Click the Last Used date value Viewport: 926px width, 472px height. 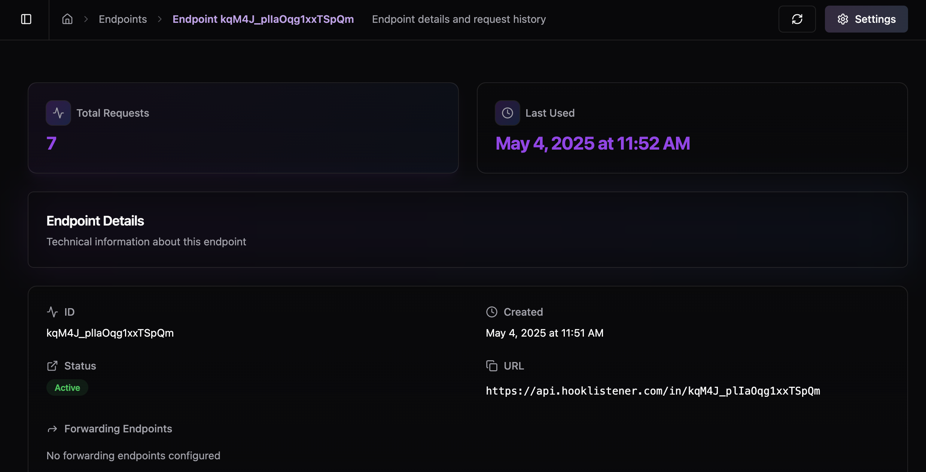tap(593, 144)
